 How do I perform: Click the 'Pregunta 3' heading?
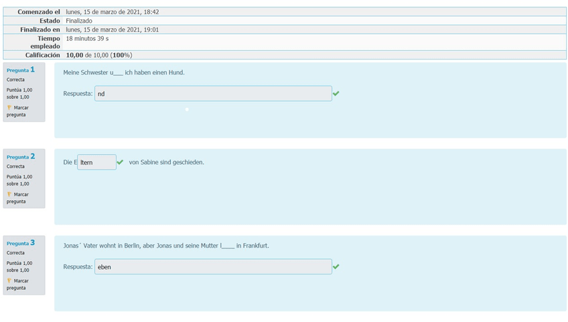click(x=21, y=243)
